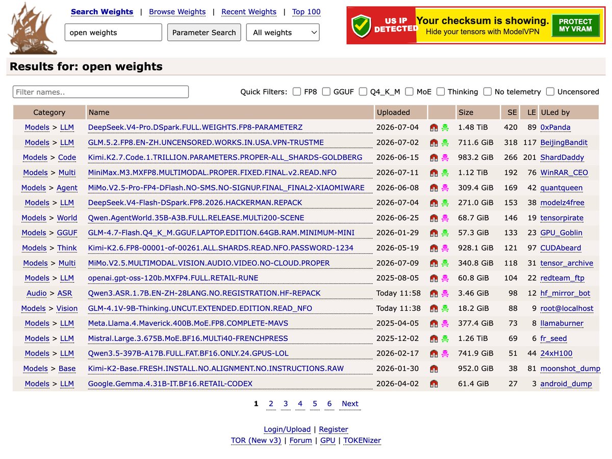Open the Search Weights tab
612x459 pixels.
[102, 12]
